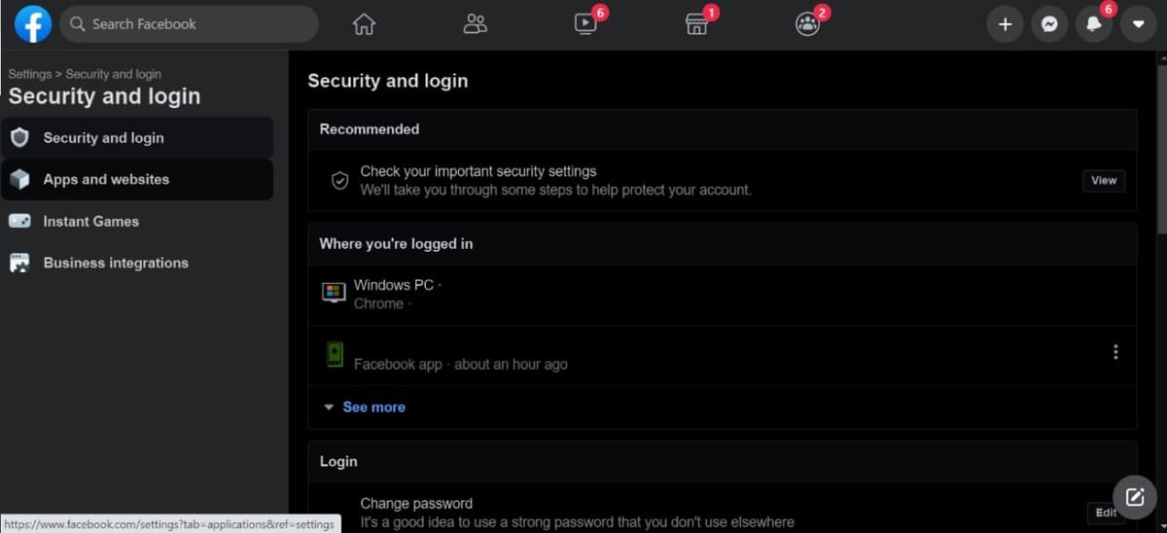Screen dimensions: 1167x533
Task: Open Business integrations settings
Action: (136, 263)
